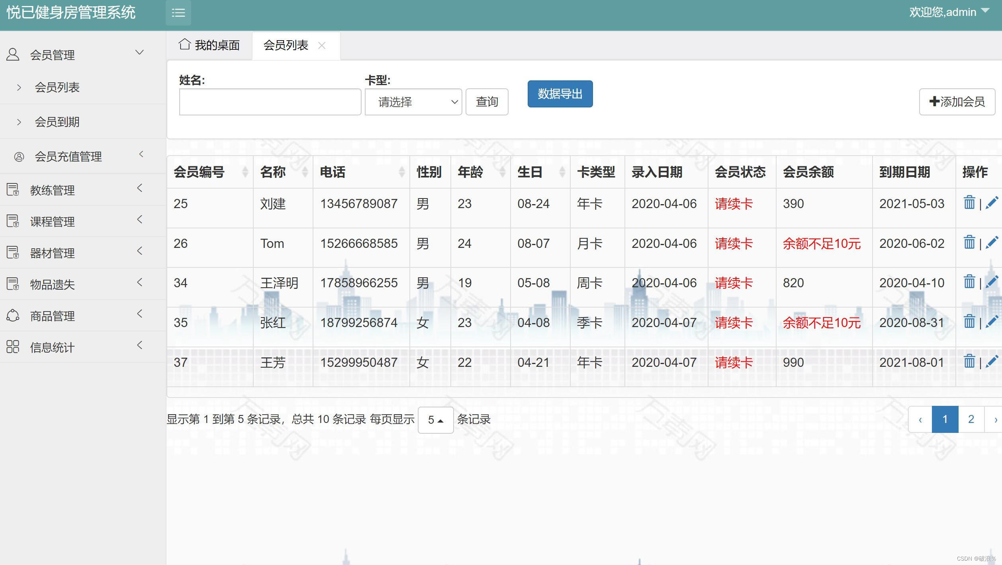1002x565 pixels.
Task: Open the 欢迎您,admin user dropdown
Action: click(x=949, y=12)
